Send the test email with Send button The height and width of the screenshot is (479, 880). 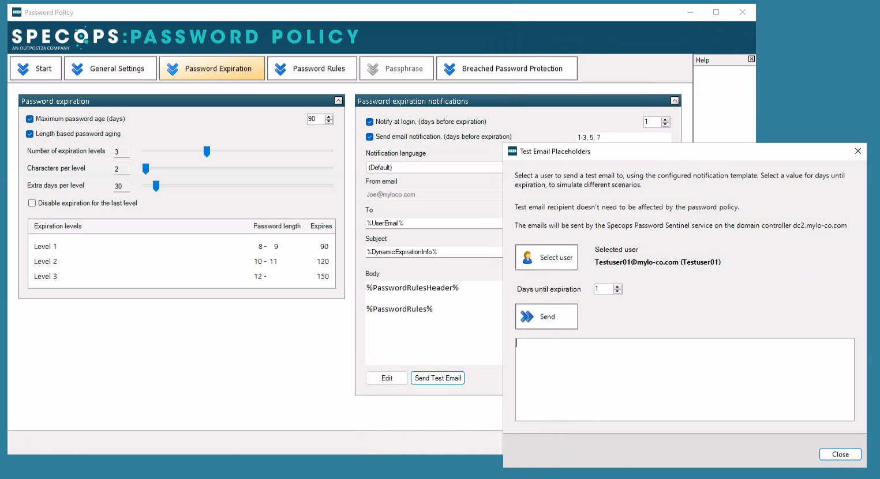coord(546,316)
